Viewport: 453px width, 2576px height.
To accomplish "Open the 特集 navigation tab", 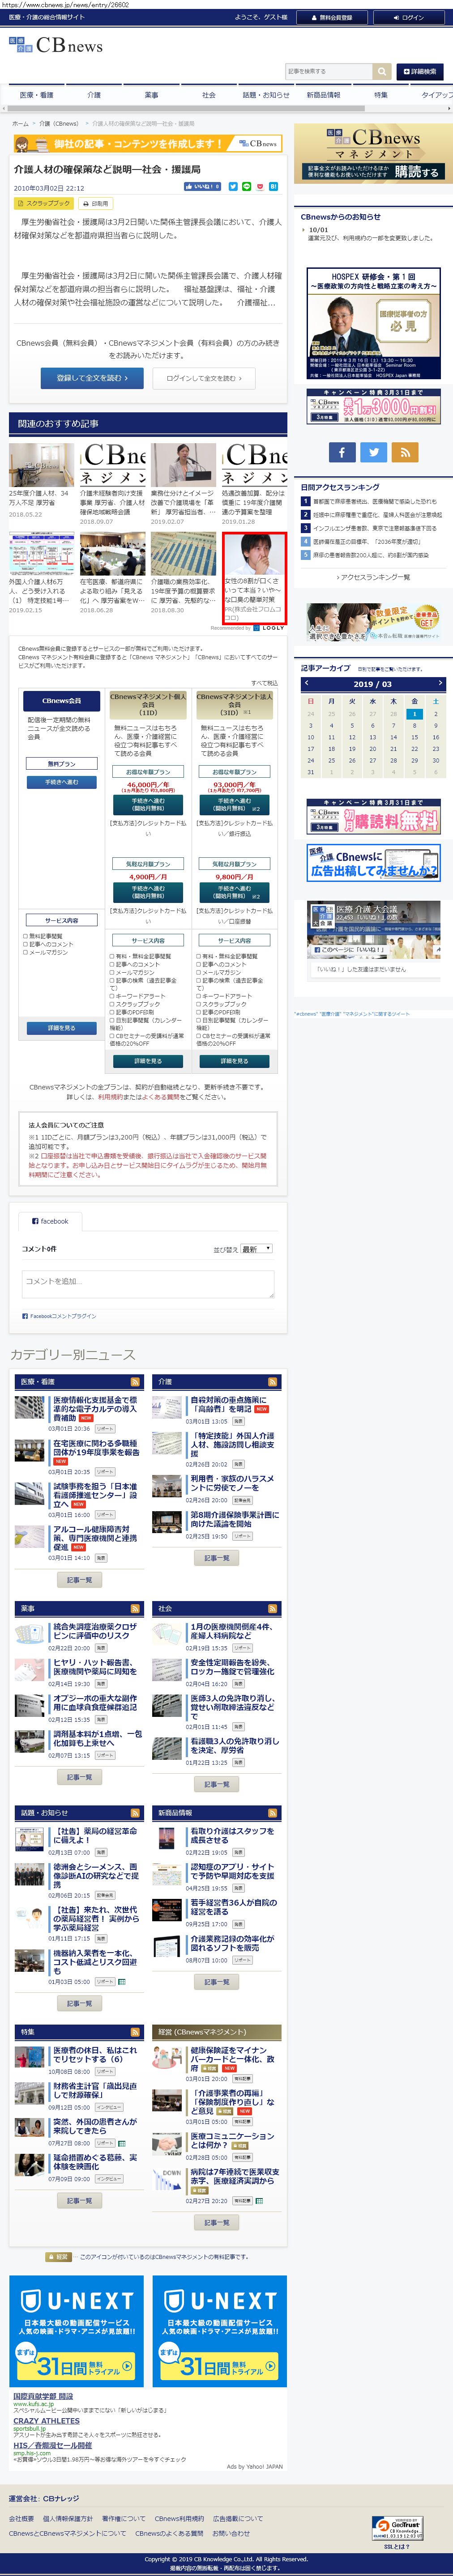I will click(x=380, y=95).
